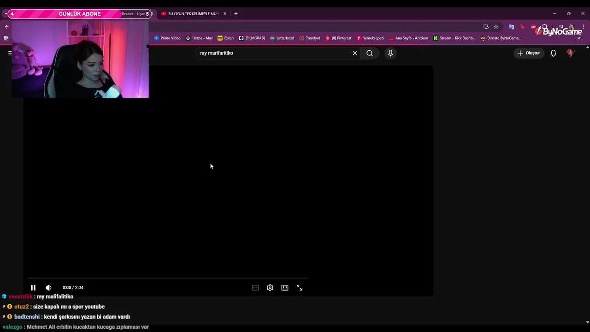Switch player to theater mode
Screen dimensions: 590x332
[285, 288]
